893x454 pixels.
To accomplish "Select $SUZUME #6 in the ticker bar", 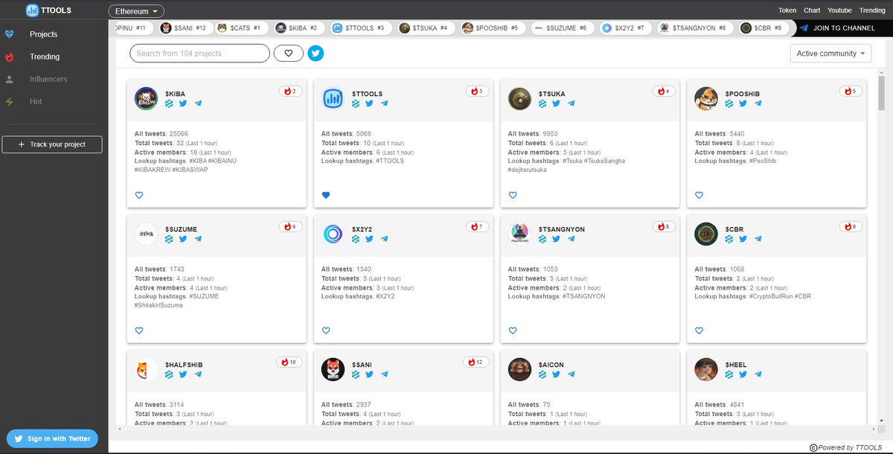I will click(x=562, y=28).
